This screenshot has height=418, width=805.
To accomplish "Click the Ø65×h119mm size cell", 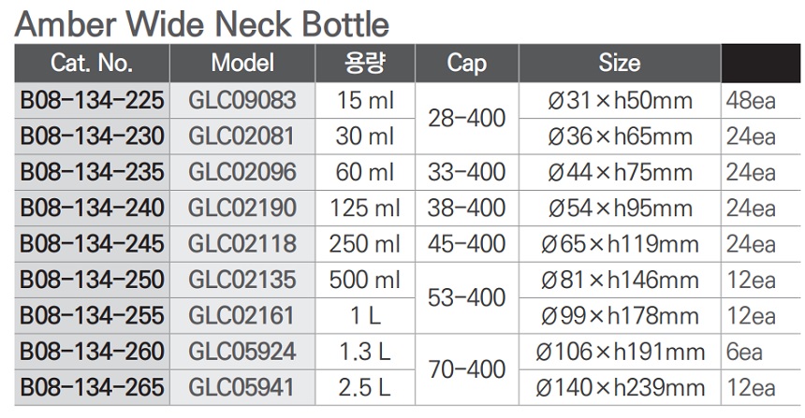I will 619,244.
